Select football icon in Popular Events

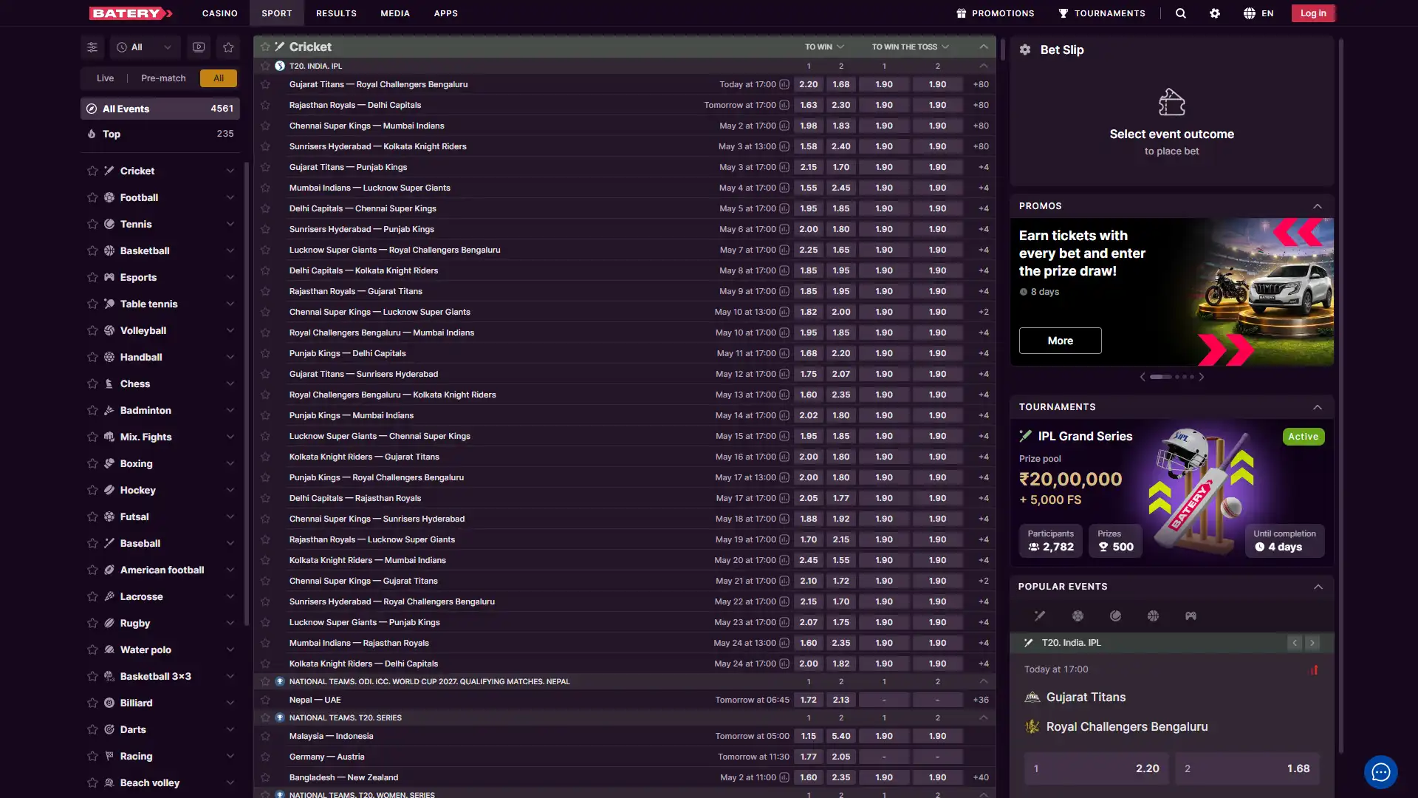(1078, 615)
